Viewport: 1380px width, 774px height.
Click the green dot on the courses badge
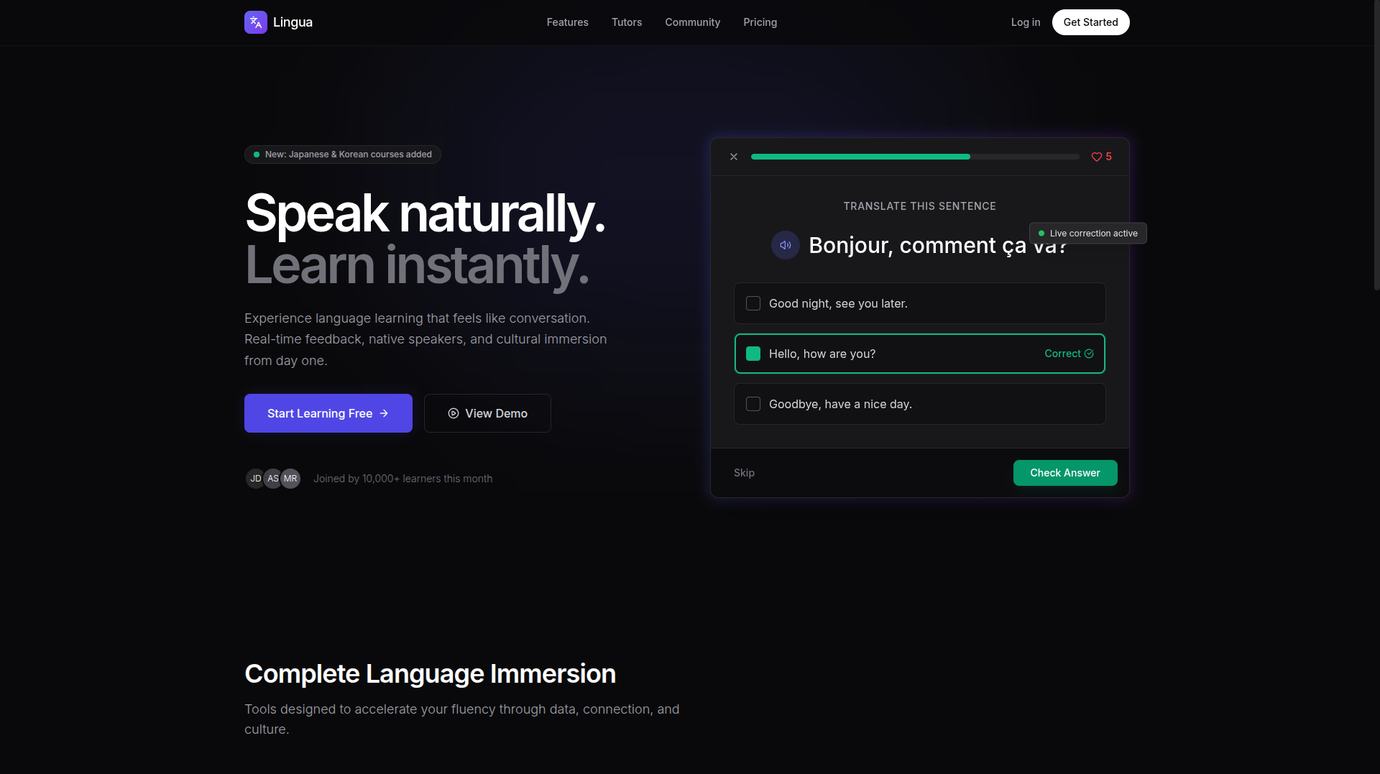click(x=256, y=155)
